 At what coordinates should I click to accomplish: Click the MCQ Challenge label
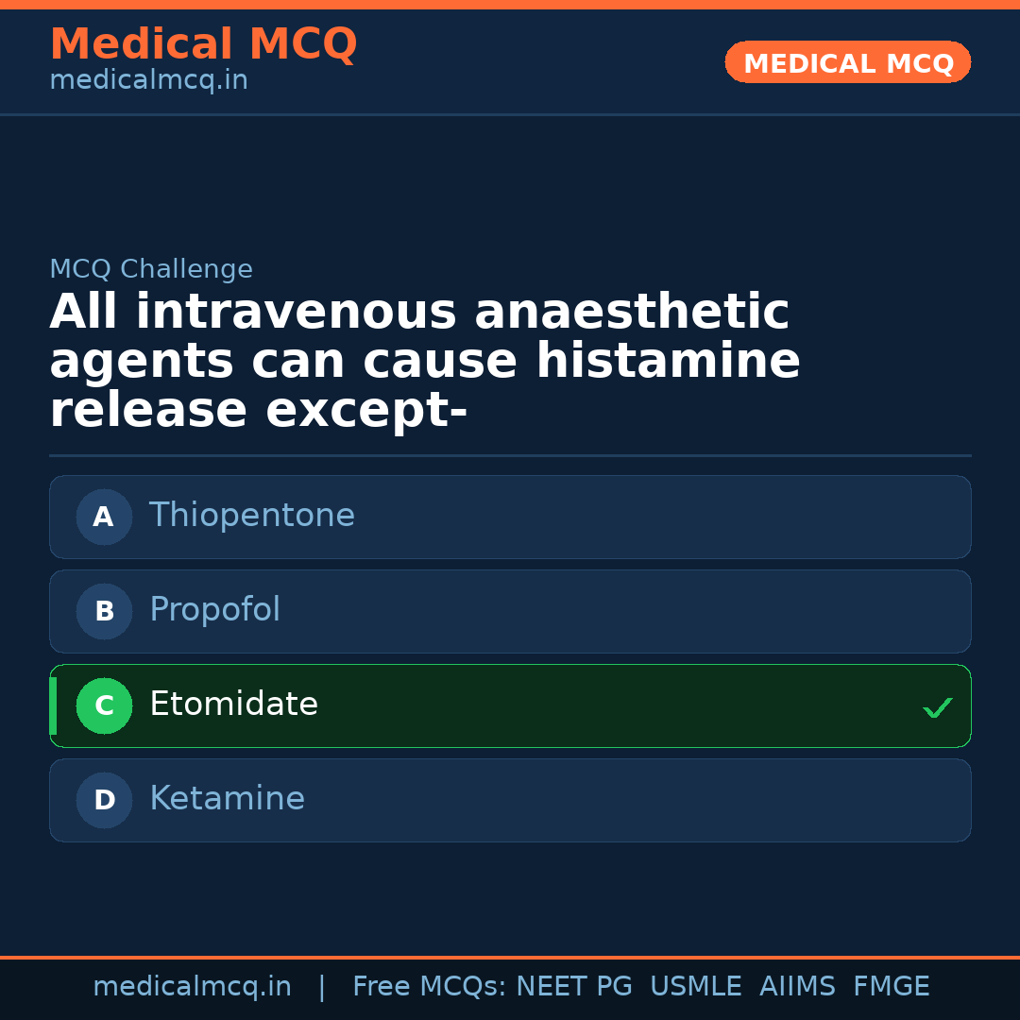click(x=151, y=269)
